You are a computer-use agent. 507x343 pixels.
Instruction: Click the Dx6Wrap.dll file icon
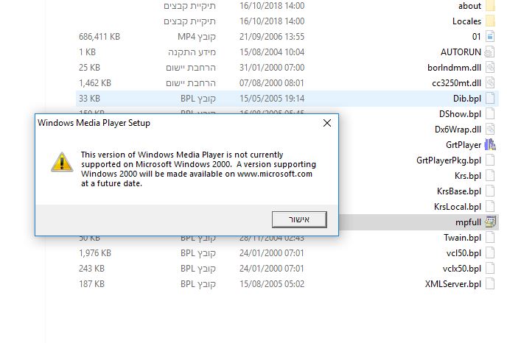(490, 130)
